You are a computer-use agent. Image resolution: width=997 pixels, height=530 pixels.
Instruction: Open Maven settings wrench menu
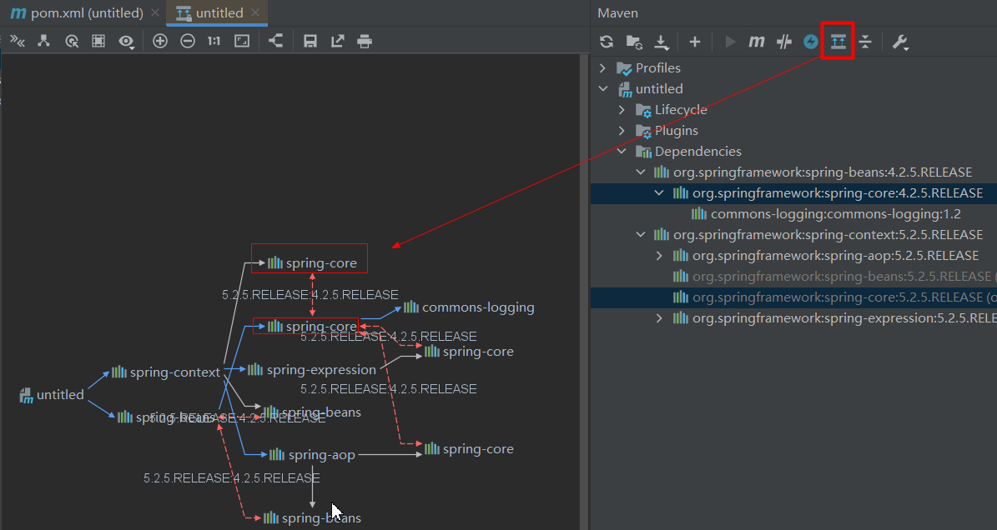point(900,42)
